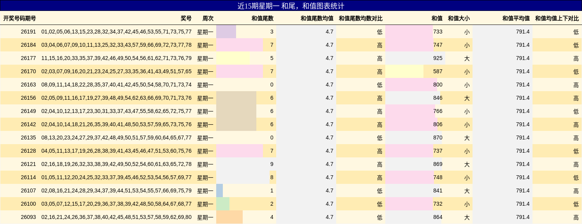Click the draw numbers starting 08,09,11,14,18
582x224 pixels.
pos(116,85)
